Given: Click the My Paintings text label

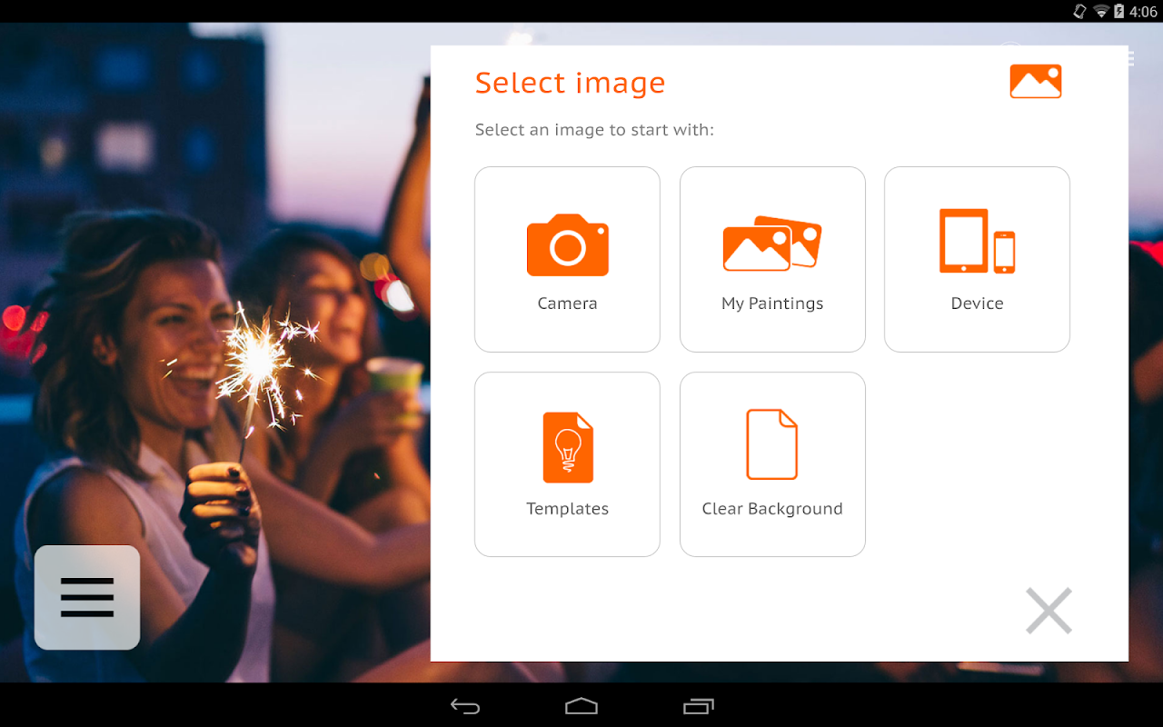Looking at the screenshot, I should 772,304.
